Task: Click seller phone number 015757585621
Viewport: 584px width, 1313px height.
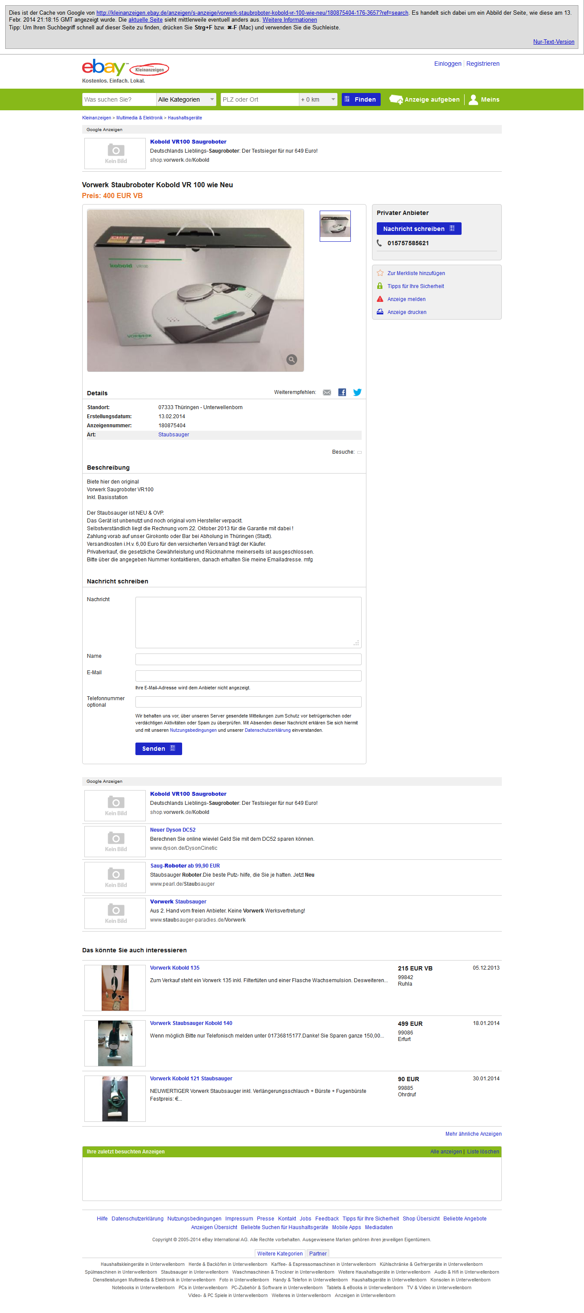Action: coord(408,243)
